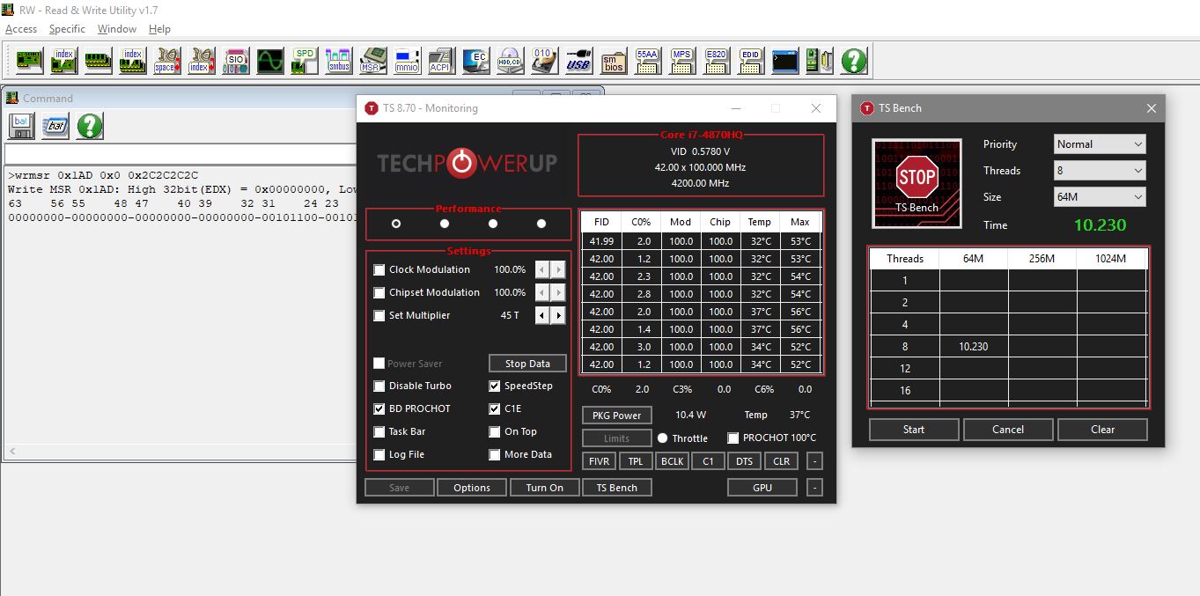Open the FIVR settings button
Viewport: 1200px width, 596px height.
click(x=599, y=461)
